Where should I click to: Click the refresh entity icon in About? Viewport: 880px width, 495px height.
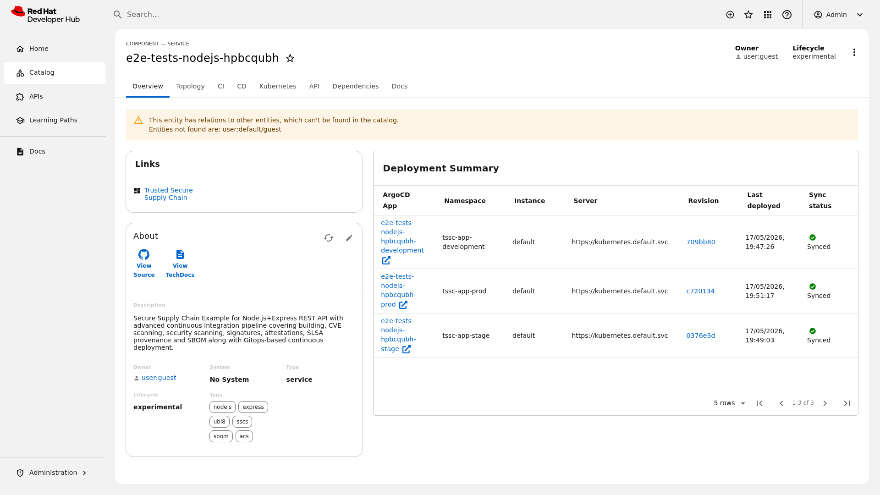coord(329,238)
